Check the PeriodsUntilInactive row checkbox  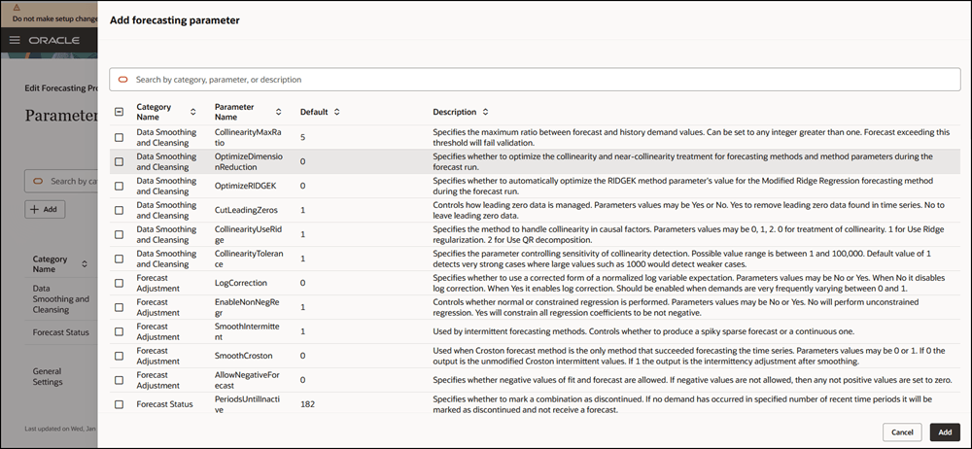click(x=119, y=404)
